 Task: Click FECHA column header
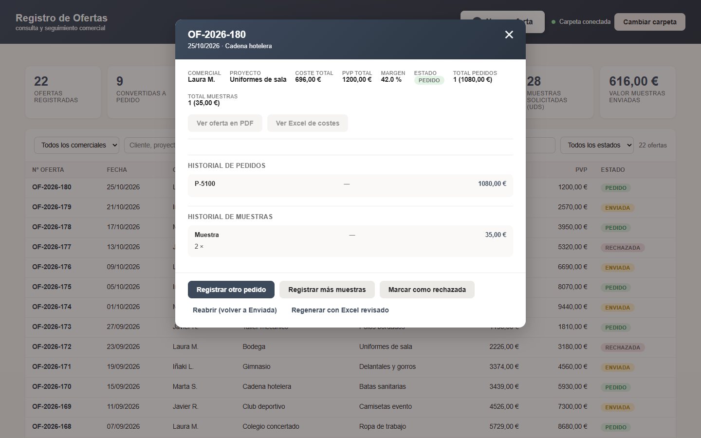point(117,170)
